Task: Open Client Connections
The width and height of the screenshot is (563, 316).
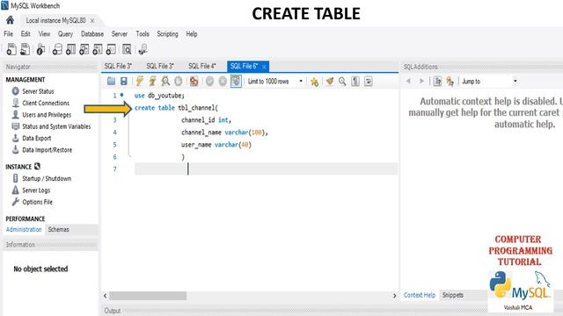Action: click(46, 104)
